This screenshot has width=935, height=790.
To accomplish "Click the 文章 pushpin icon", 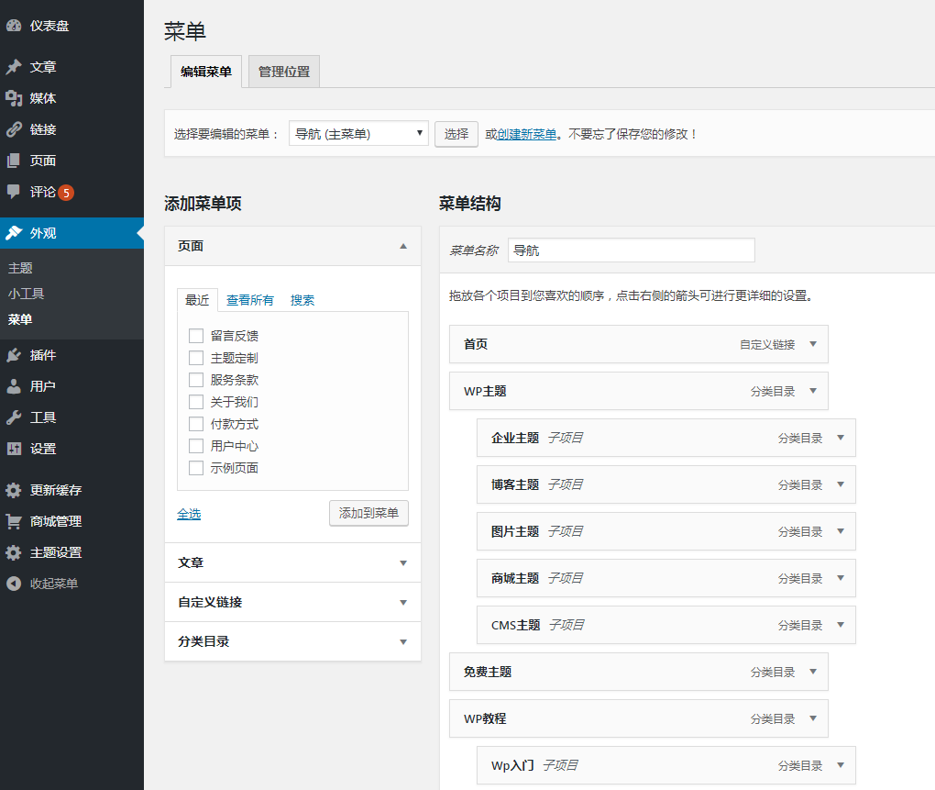I will [14, 67].
